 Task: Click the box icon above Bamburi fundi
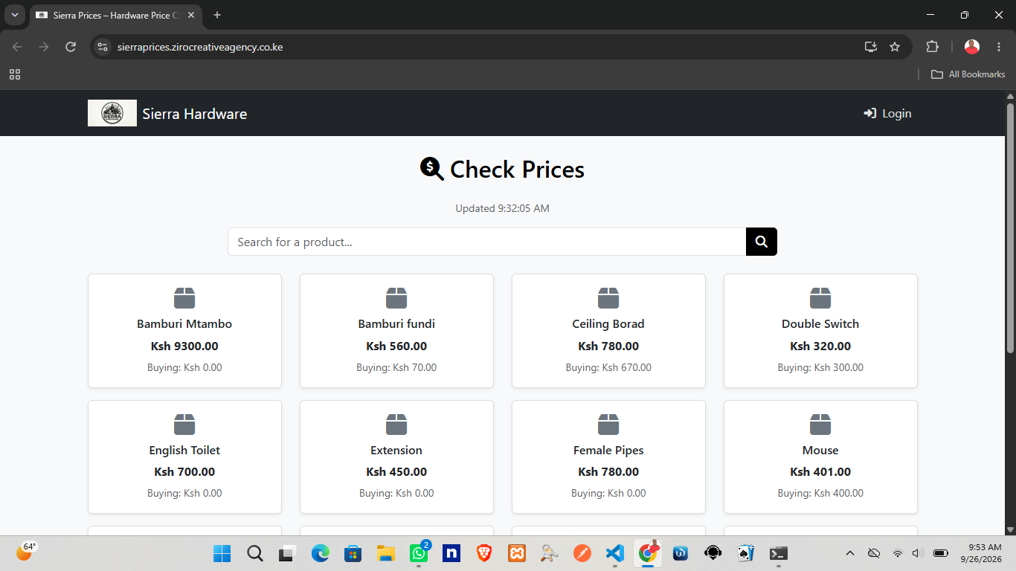tap(396, 298)
